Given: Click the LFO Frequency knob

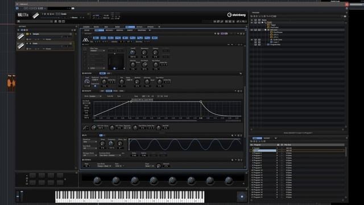Looking at the screenshot, I should tap(111, 143).
